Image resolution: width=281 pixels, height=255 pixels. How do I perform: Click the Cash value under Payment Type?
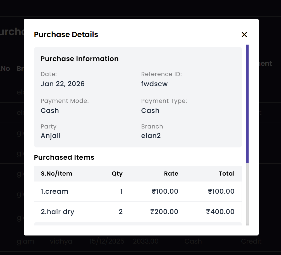pyautogui.click(x=150, y=111)
